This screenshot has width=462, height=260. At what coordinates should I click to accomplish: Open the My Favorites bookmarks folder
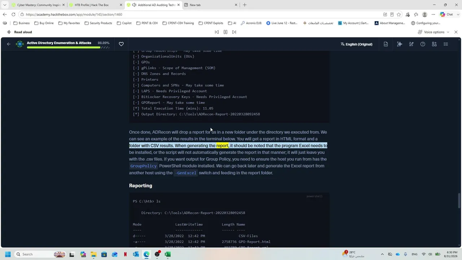tap(69, 23)
